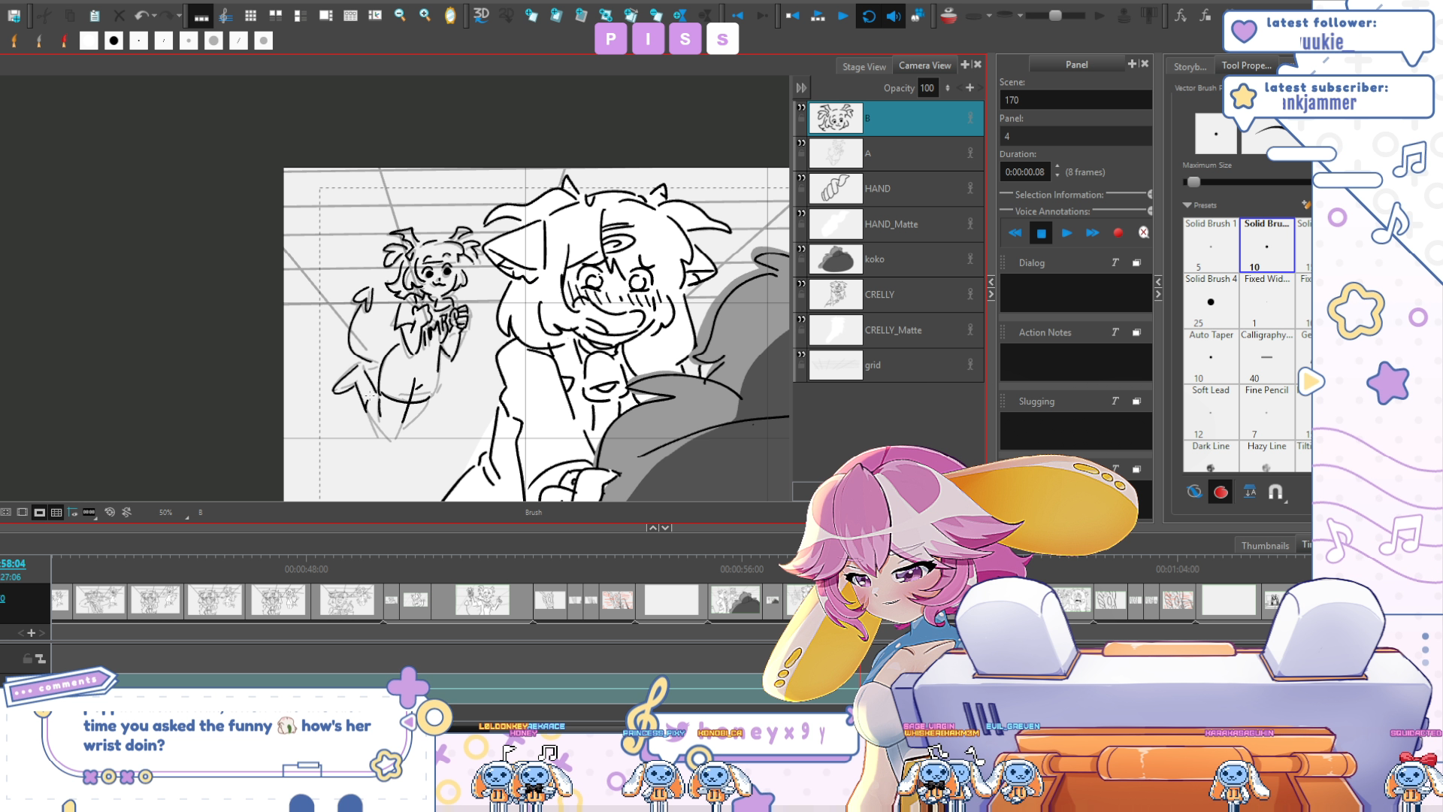Click the play selection icon in toolbar

(818, 15)
